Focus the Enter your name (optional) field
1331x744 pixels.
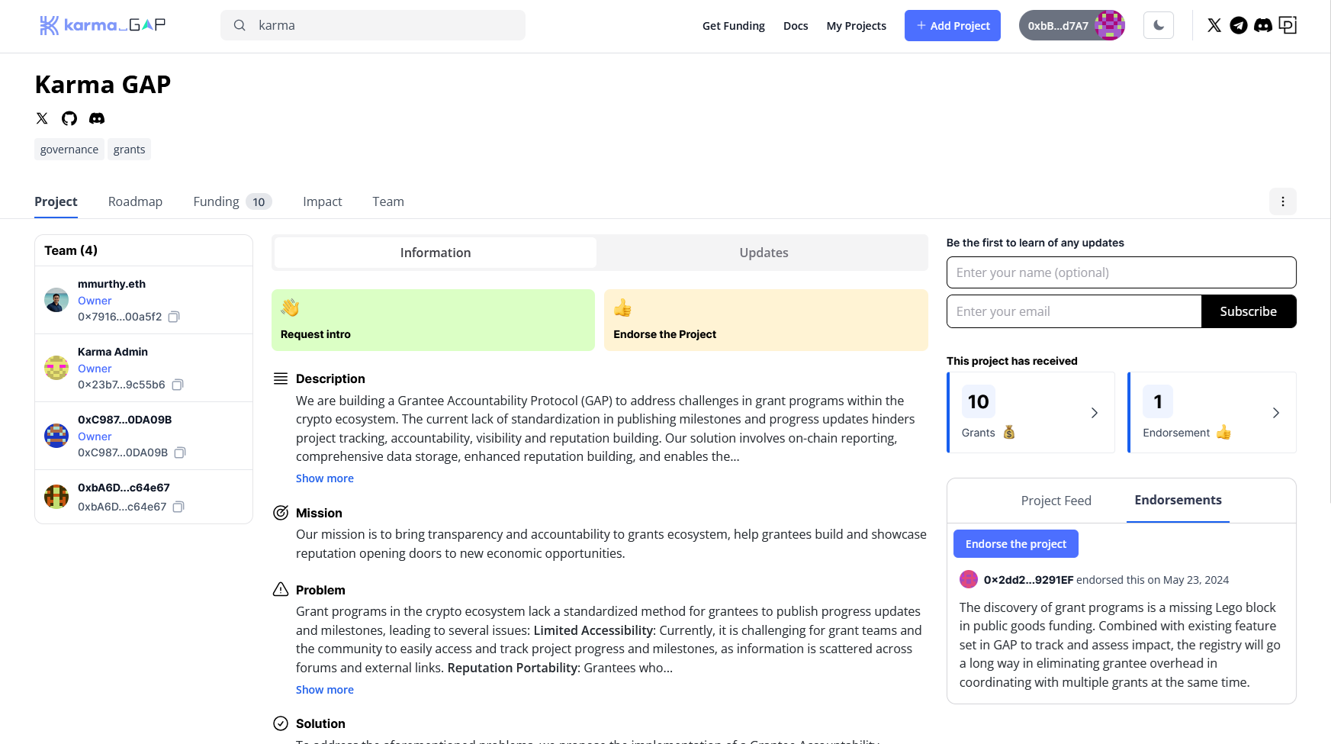[1121, 272]
